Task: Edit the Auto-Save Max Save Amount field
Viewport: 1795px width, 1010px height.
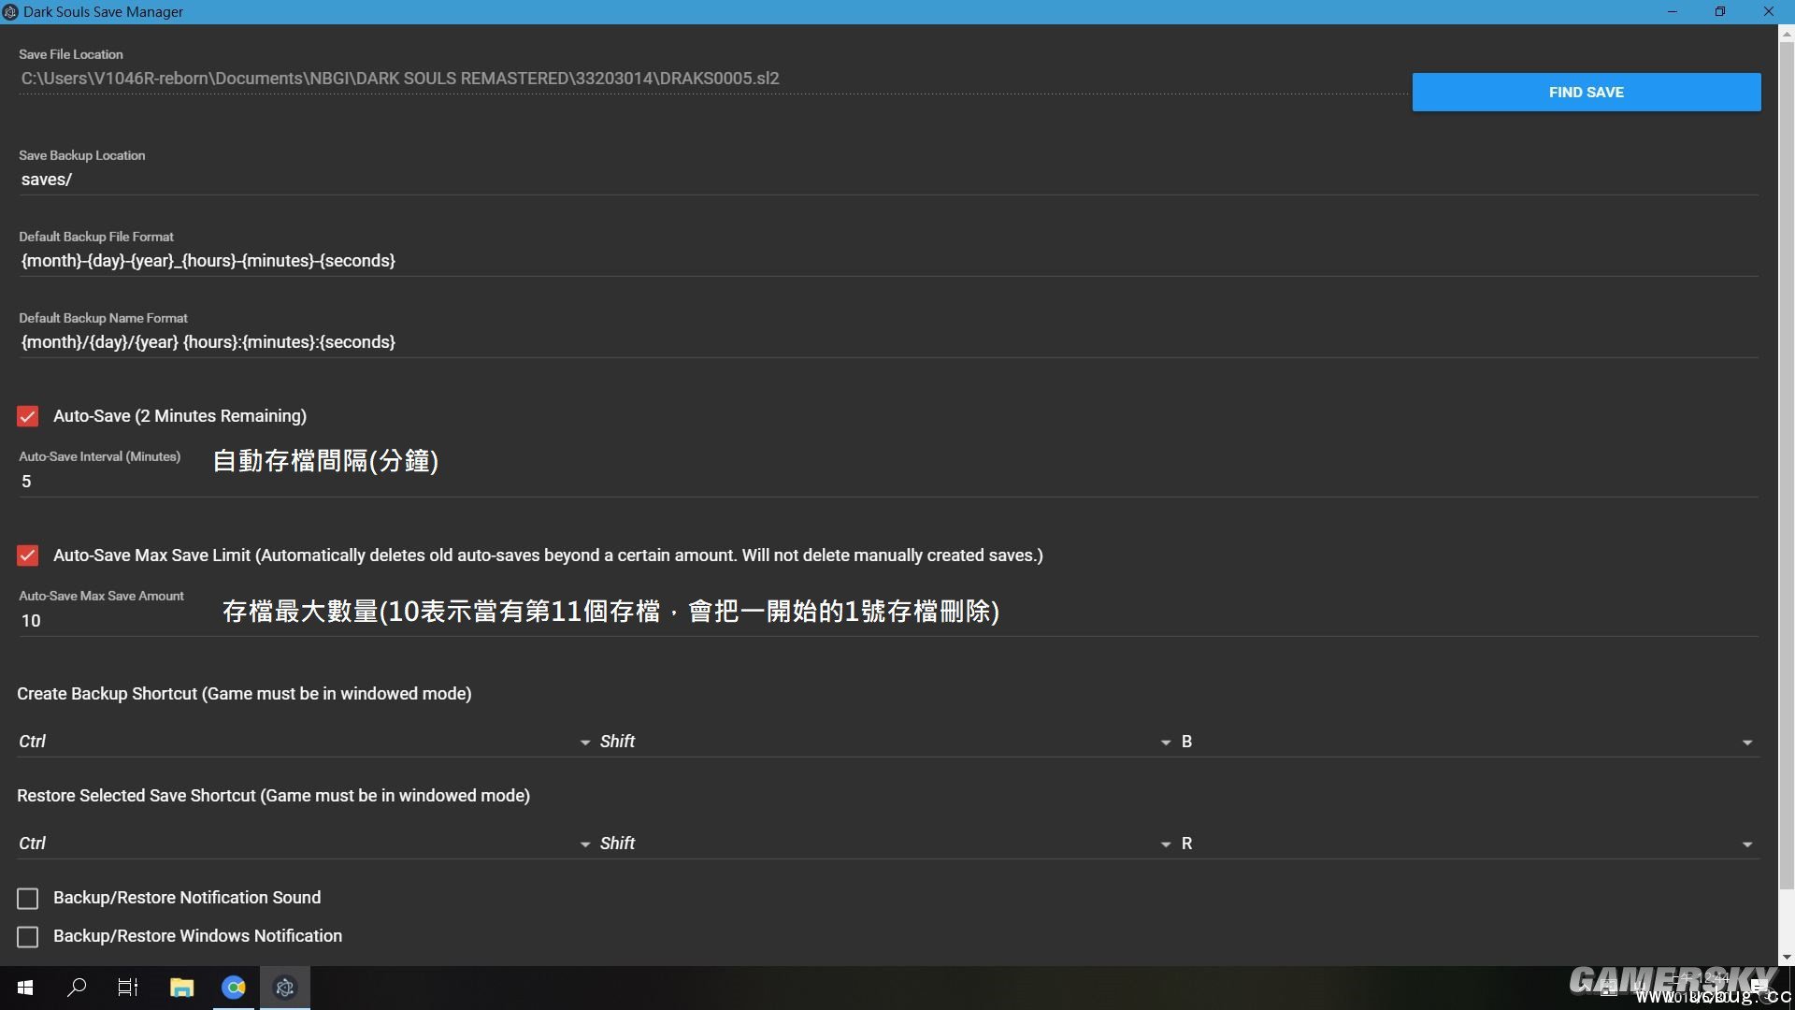Action: 888,621
